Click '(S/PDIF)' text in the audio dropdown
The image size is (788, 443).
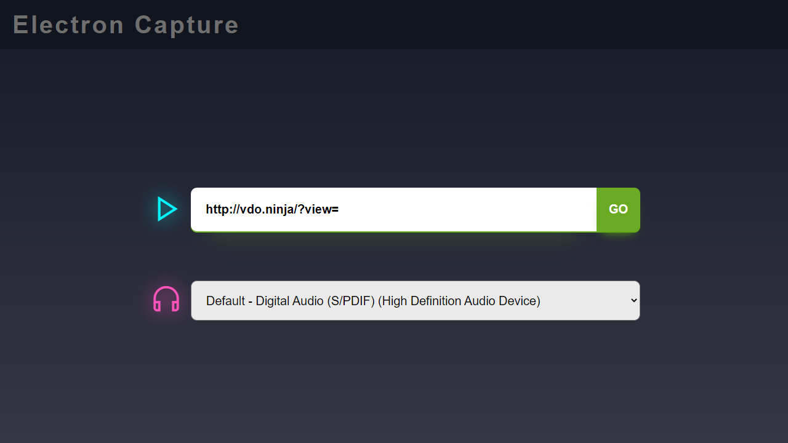[x=350, y=301]
